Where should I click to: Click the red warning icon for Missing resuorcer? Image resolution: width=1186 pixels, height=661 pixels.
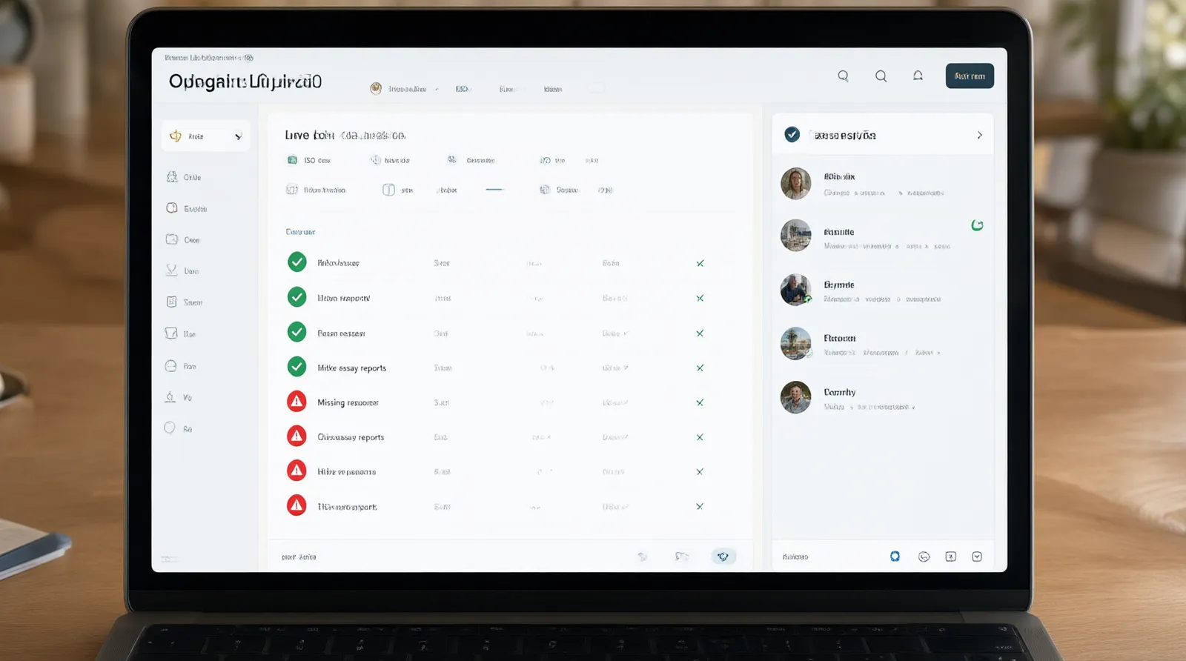[x=296, y=402]
